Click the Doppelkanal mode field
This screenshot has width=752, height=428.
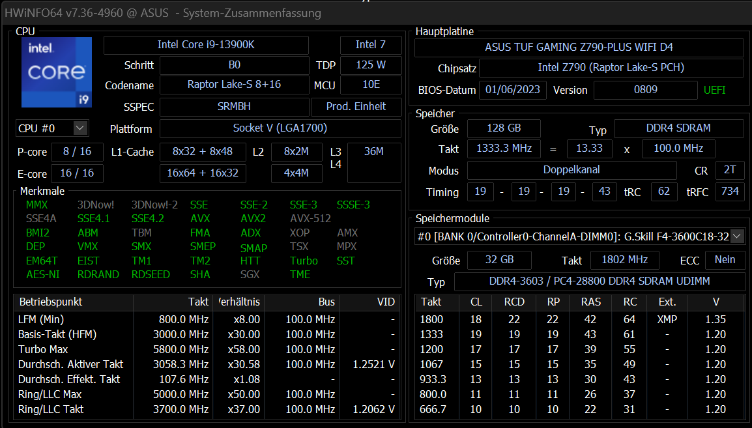571,170
